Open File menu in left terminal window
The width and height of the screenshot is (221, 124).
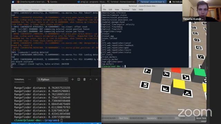point(14,10)
